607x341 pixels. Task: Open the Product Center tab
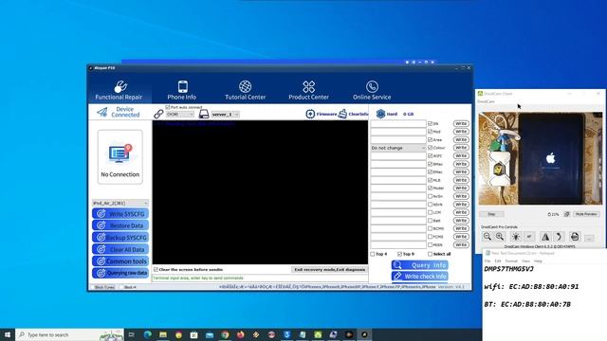point(308,90)
